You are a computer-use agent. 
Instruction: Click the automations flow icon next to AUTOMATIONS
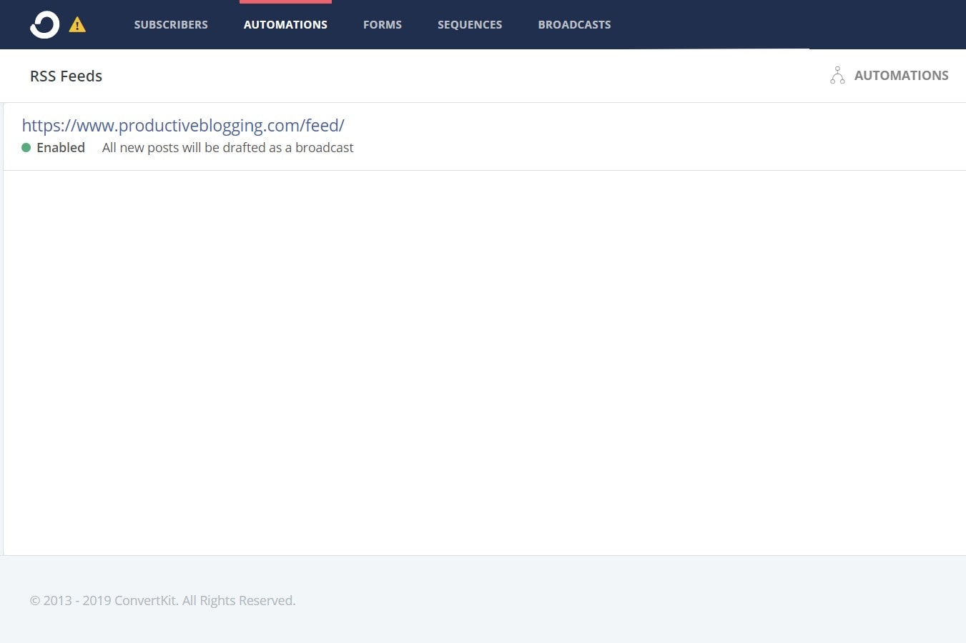point(837,75)
